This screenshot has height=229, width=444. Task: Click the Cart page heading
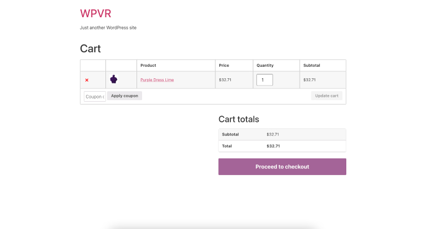[x=90, y=48]
